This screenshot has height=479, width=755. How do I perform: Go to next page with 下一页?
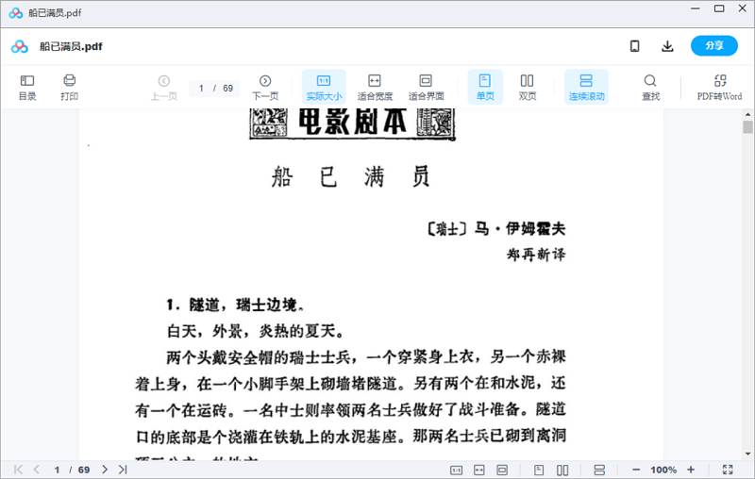point(265,88)
